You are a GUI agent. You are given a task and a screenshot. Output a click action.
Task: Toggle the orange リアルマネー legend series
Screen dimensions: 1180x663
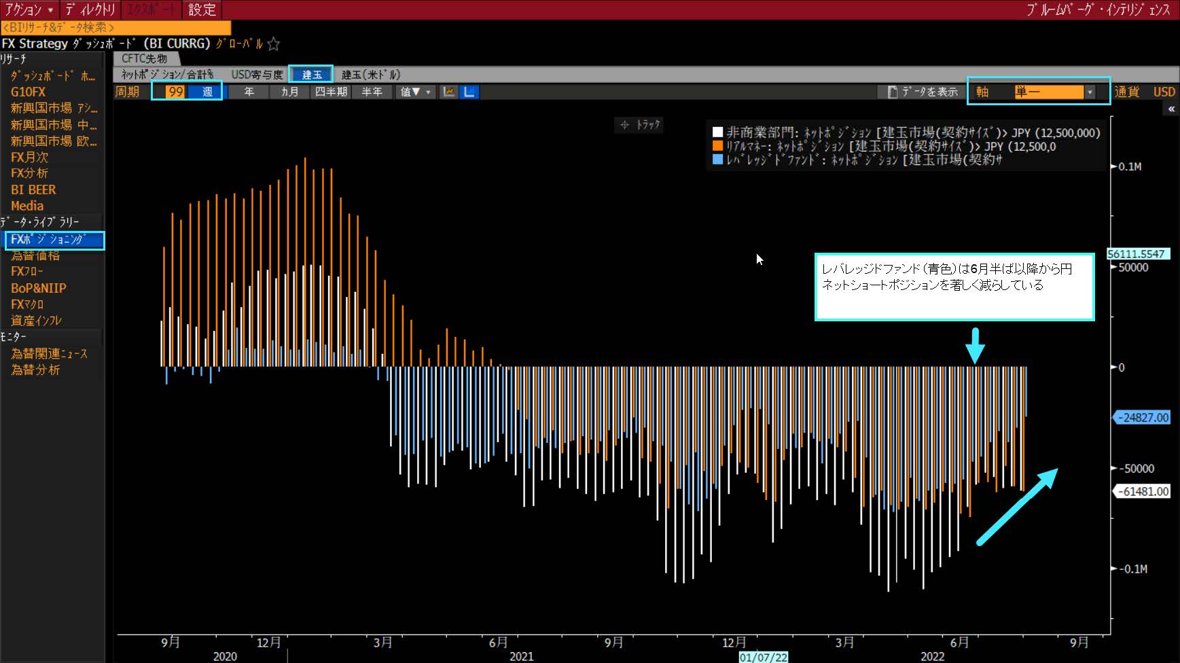[x=717, y=146]
